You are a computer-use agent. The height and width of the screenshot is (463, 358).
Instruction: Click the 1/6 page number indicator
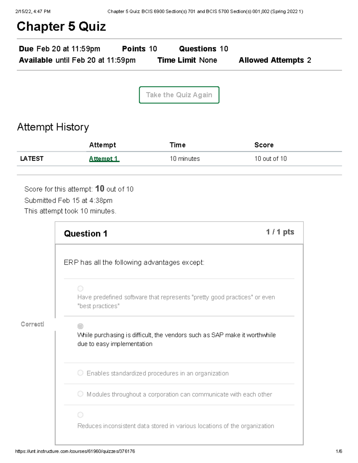click(x=339, y=451)
